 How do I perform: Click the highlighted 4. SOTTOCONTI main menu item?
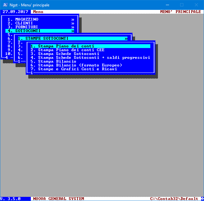27,31
